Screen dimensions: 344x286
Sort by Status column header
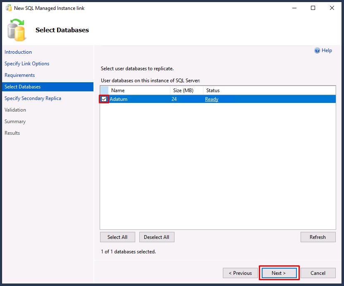point(270,91)
